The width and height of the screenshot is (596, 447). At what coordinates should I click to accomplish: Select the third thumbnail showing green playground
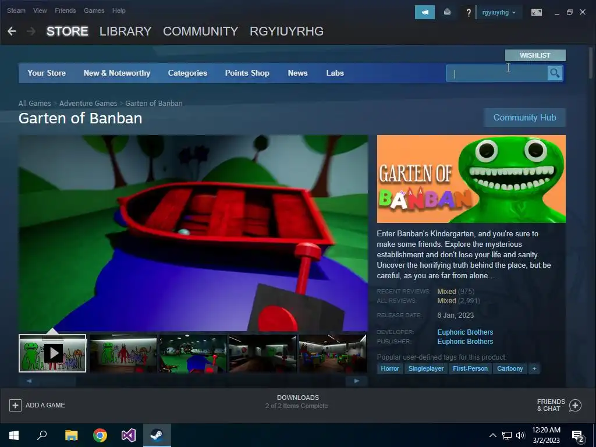click(x=193, y=353)
